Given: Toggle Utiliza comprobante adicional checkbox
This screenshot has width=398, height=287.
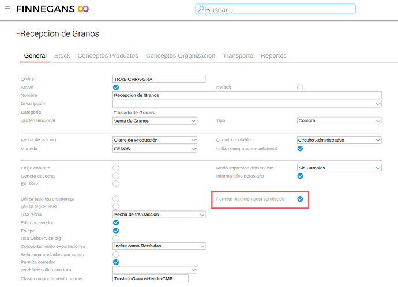Looking at the screenshot, I should pos(300,149).
